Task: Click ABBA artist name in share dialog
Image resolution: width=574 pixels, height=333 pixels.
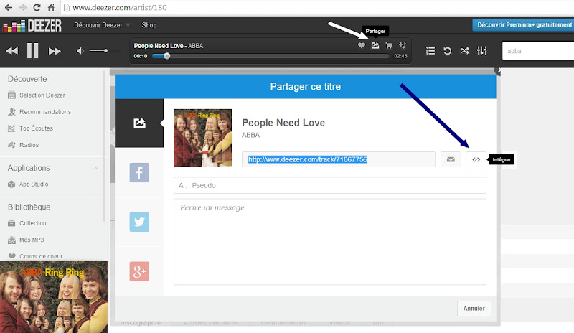Action: point(250,135)
